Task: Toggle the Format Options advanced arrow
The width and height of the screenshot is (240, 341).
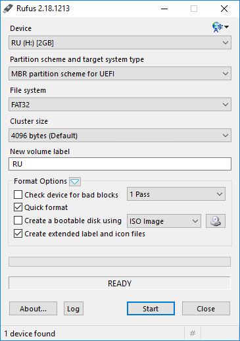Action: tap(75, 182)
